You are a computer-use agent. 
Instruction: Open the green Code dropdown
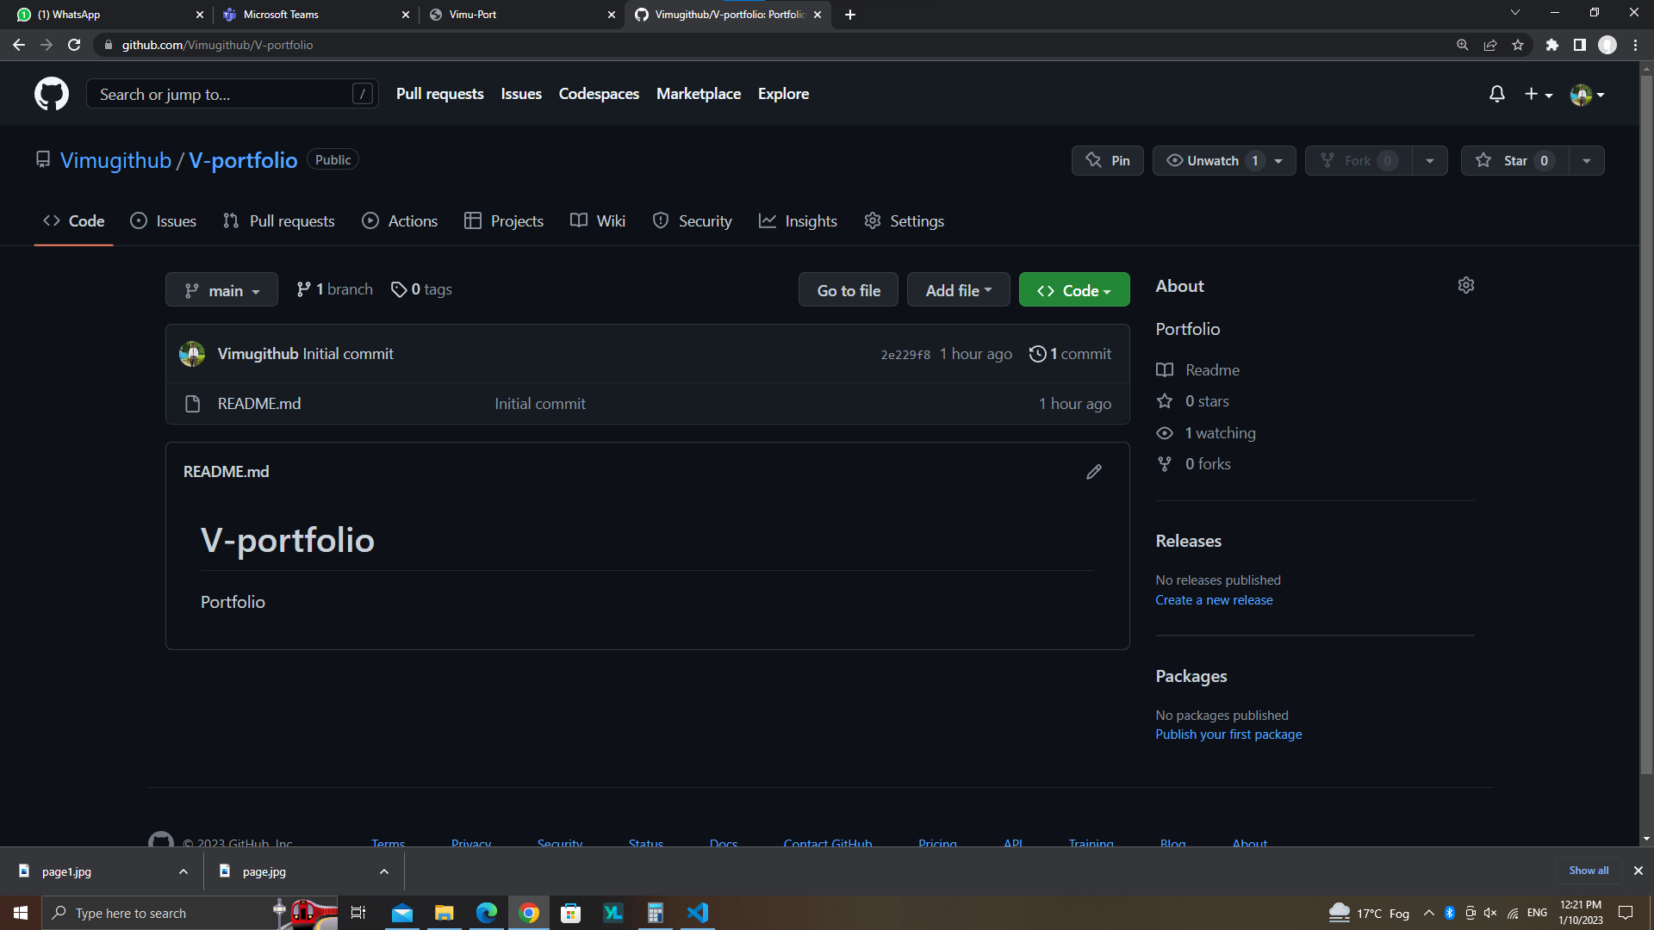(x=1073, y=290)
